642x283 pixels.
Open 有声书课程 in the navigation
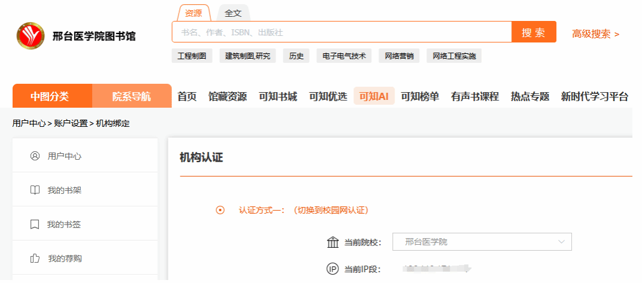[475, 96]
